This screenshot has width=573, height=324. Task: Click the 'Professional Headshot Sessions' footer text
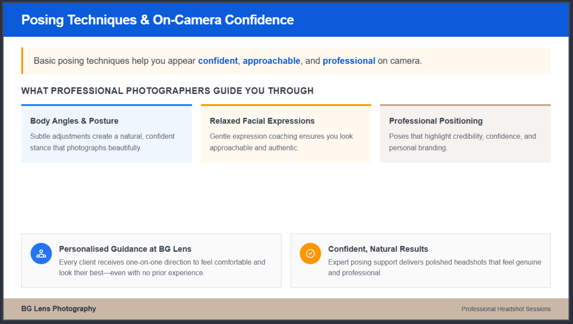point(506,309)
